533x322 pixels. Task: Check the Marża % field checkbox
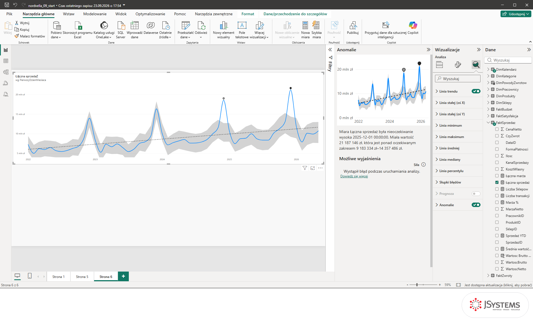point(497,202)
